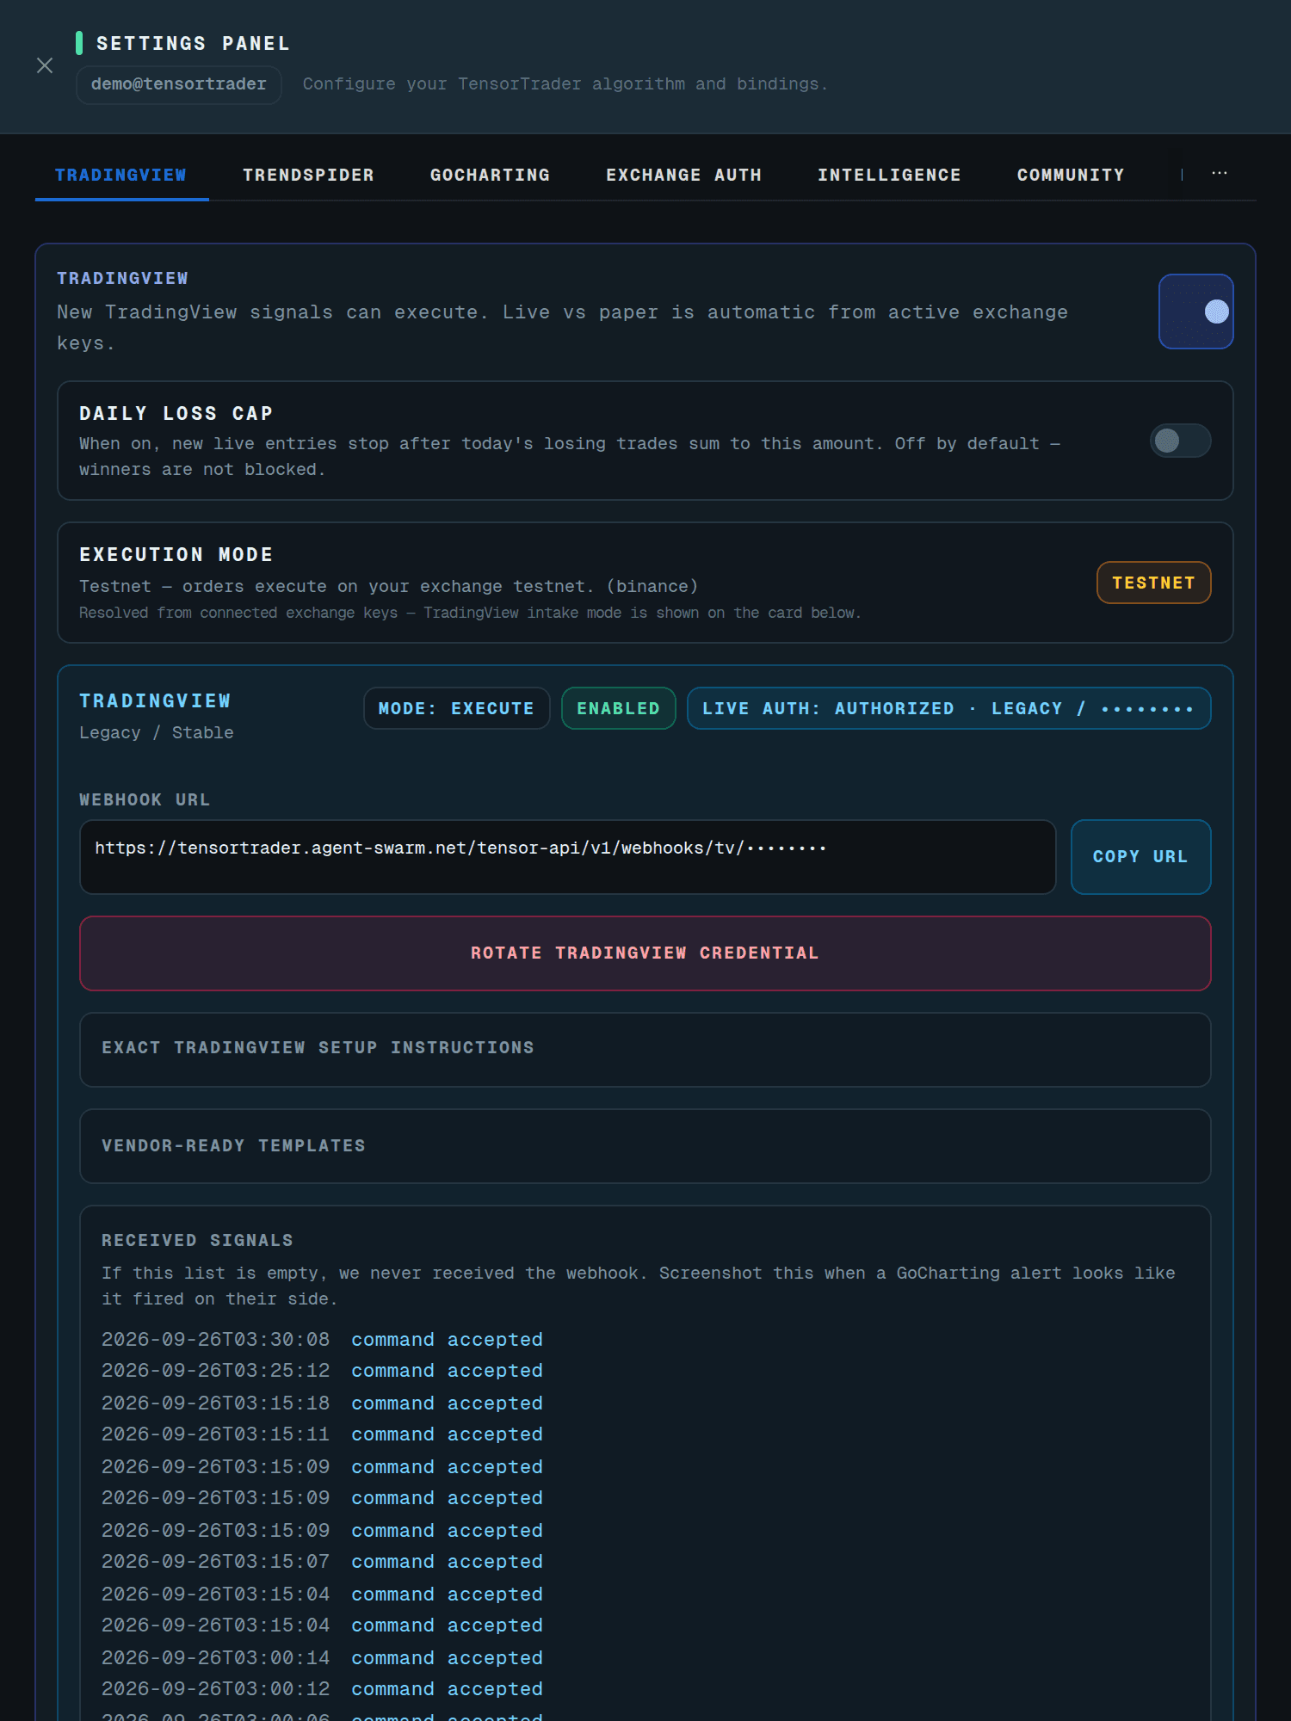This screenshot has height=1721, width=1291.
Task: Open the TrendSpider tab
Action: pos(308,175)
